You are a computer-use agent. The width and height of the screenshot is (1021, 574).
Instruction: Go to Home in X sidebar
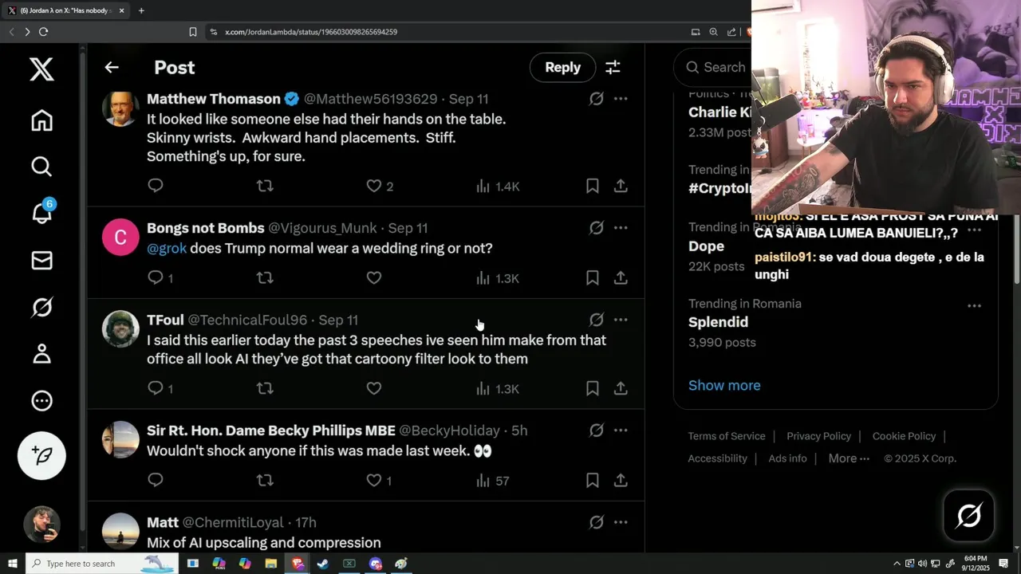click(x=41, y=120)
